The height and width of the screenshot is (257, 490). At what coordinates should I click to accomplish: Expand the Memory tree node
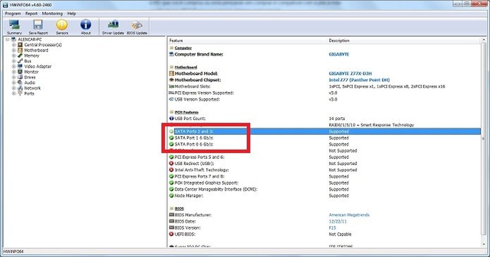13,56
